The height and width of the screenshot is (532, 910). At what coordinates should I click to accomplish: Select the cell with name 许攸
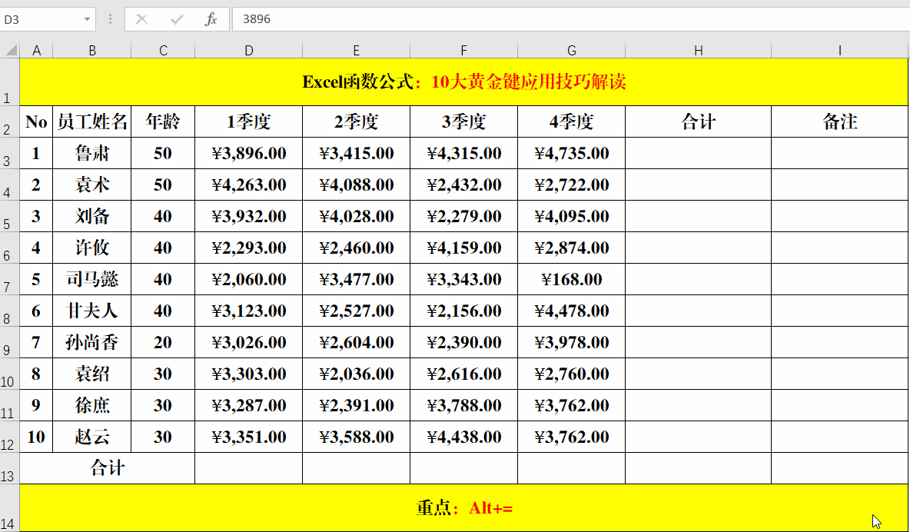(x=92, y=248)
